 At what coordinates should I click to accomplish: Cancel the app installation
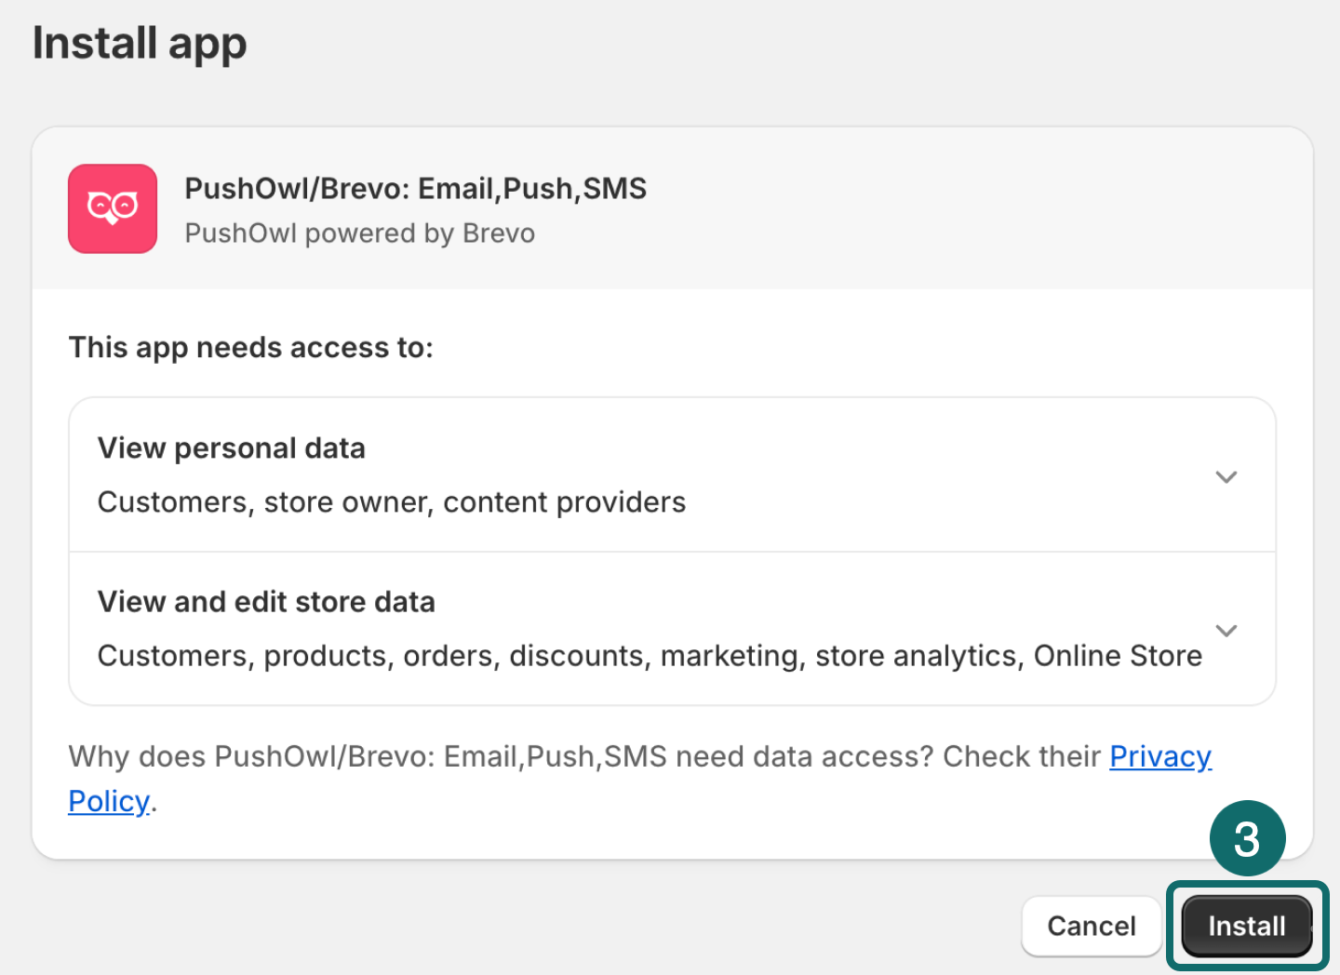[x=1091, y=926]
